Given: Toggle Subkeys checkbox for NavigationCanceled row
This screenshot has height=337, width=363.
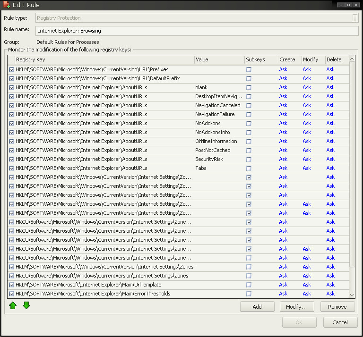Looking at the screenshot, I should [249, 106].
